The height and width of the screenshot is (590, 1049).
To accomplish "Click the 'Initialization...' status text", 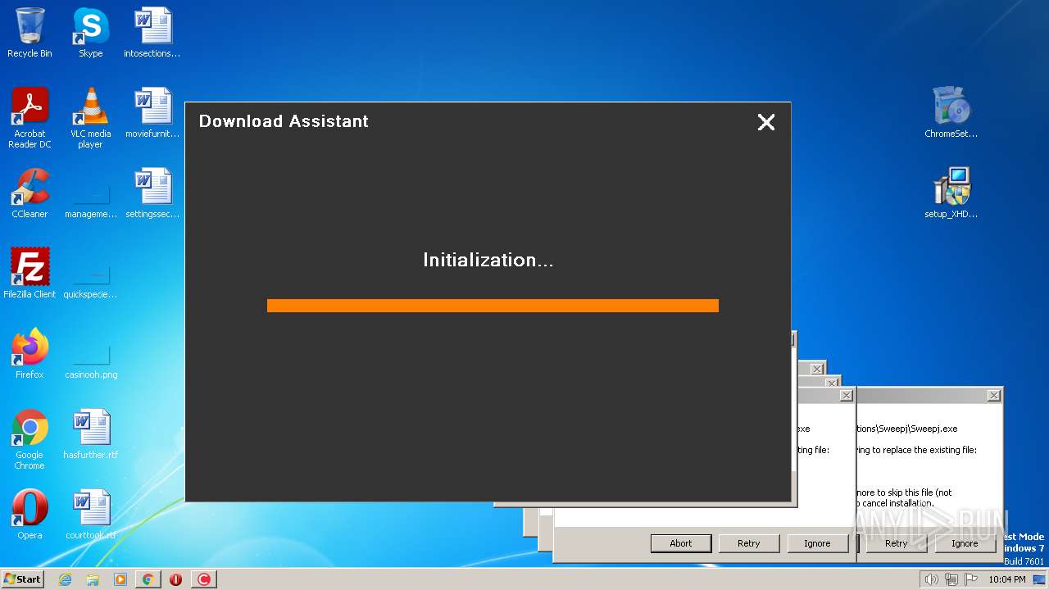I will [x=488, y=260].
